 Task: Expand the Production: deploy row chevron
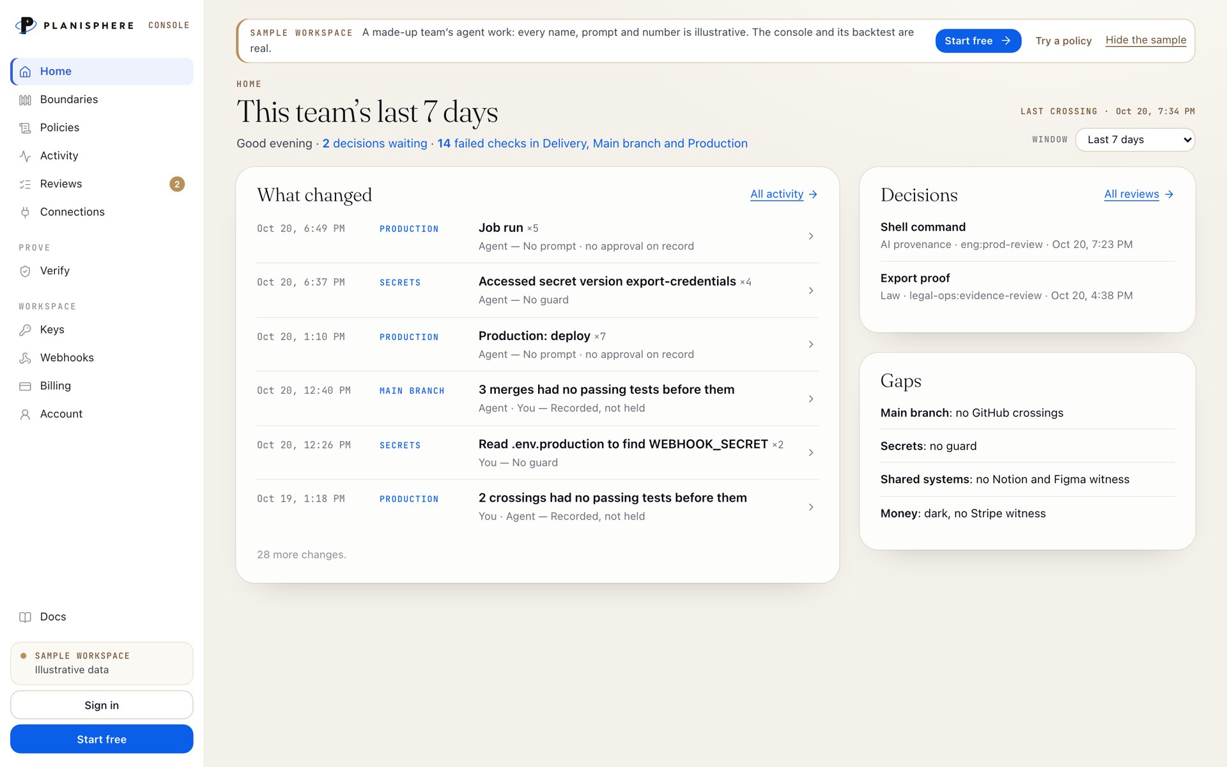point(810,345)
